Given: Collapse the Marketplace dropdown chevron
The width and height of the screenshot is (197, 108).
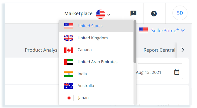Looking at the screenshot, I should pyautogui.click(x=109, y=14).
